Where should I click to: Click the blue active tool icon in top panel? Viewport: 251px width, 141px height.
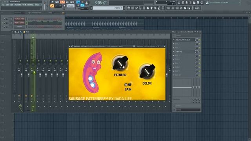tap(78, 2)
